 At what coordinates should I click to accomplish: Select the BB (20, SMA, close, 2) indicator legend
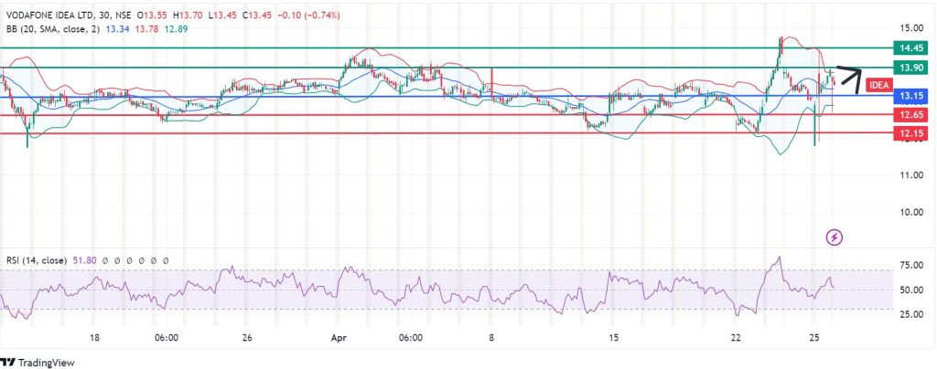53,28
